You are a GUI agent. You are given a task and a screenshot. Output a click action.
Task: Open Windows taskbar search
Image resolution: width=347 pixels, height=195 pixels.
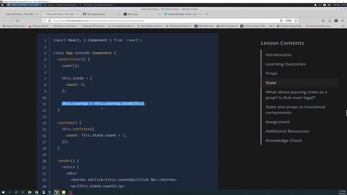tap(10, 192)
